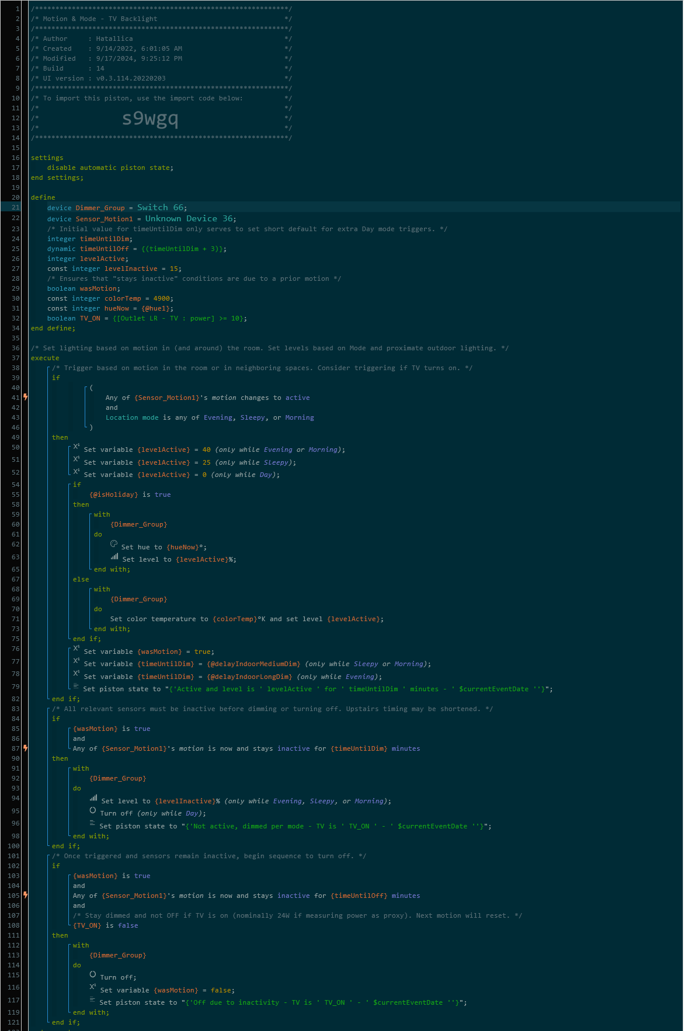Click variable icon beside {levelActive} = 25
The width and height of the screenshot is (688, 1031).
click(77, 459)
